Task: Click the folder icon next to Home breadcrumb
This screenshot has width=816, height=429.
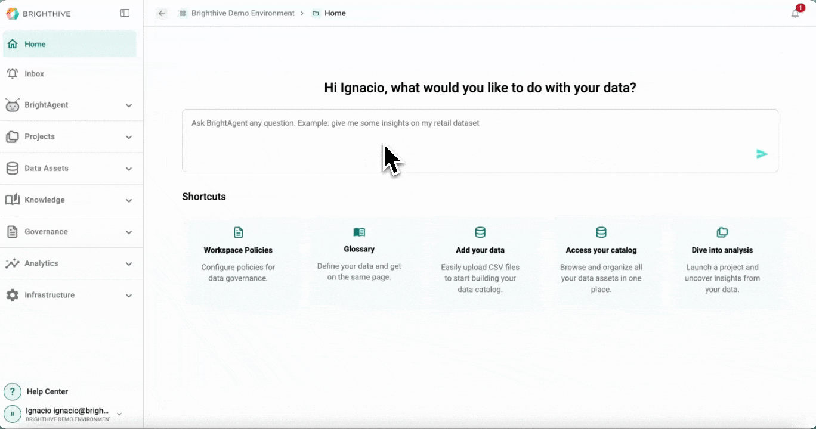Action: (316, 13)
